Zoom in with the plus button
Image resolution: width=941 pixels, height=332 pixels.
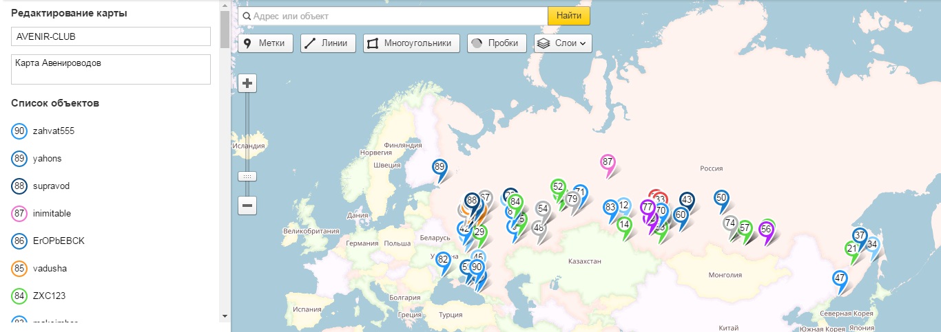(247, 84)
